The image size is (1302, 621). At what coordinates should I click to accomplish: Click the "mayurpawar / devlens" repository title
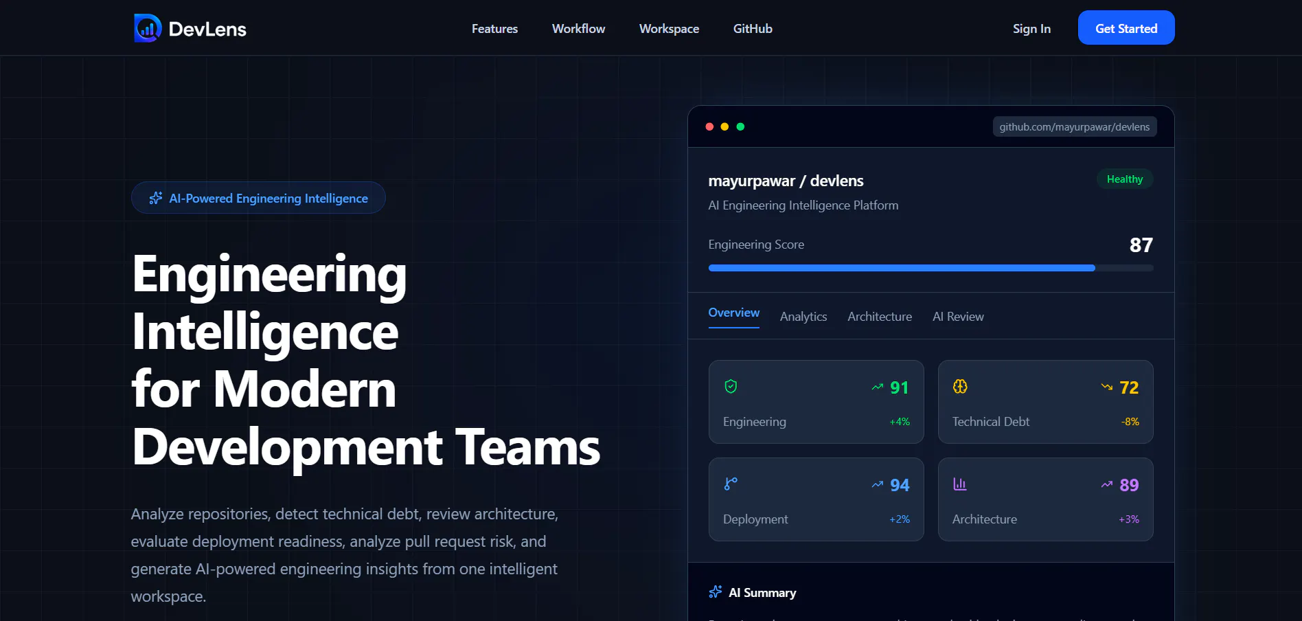pos(786,181)
